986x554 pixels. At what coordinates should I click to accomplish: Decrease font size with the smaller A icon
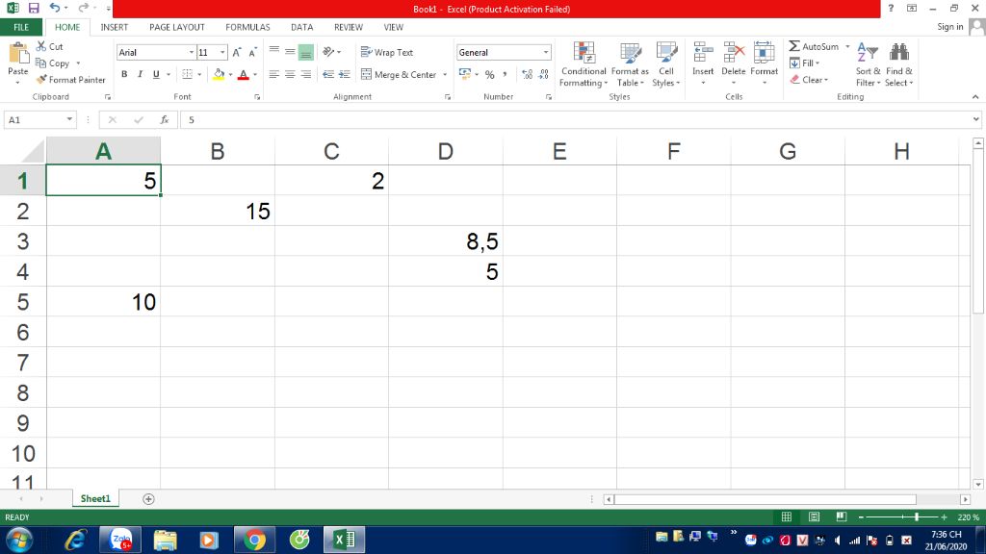pos(253,53)
